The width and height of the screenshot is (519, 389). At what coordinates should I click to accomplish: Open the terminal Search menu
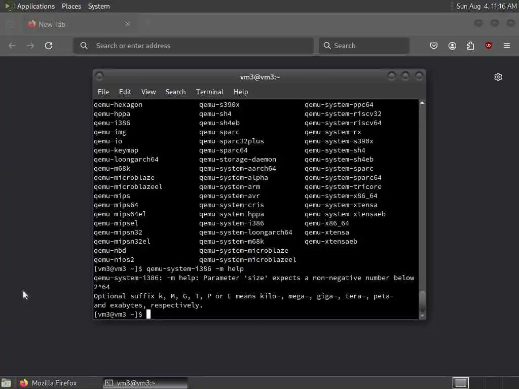175,92
